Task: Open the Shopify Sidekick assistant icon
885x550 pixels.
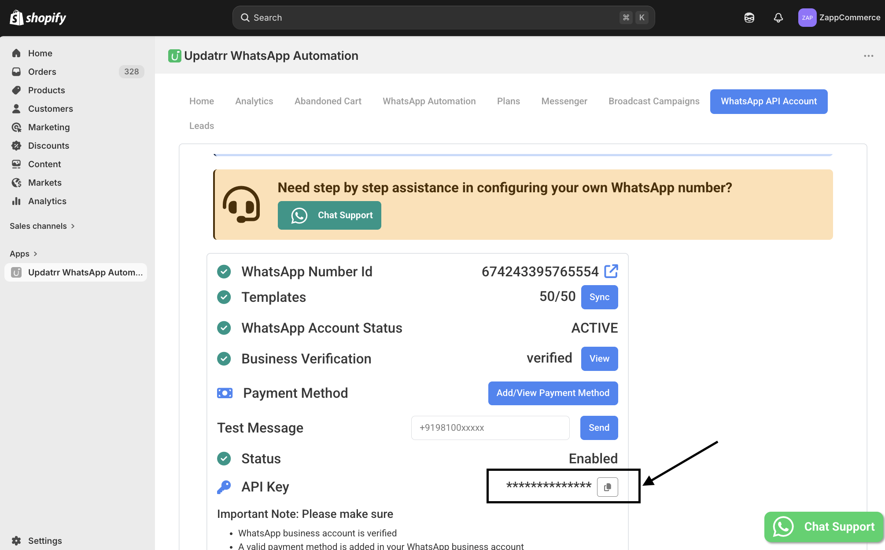Action: pos(749,18)
